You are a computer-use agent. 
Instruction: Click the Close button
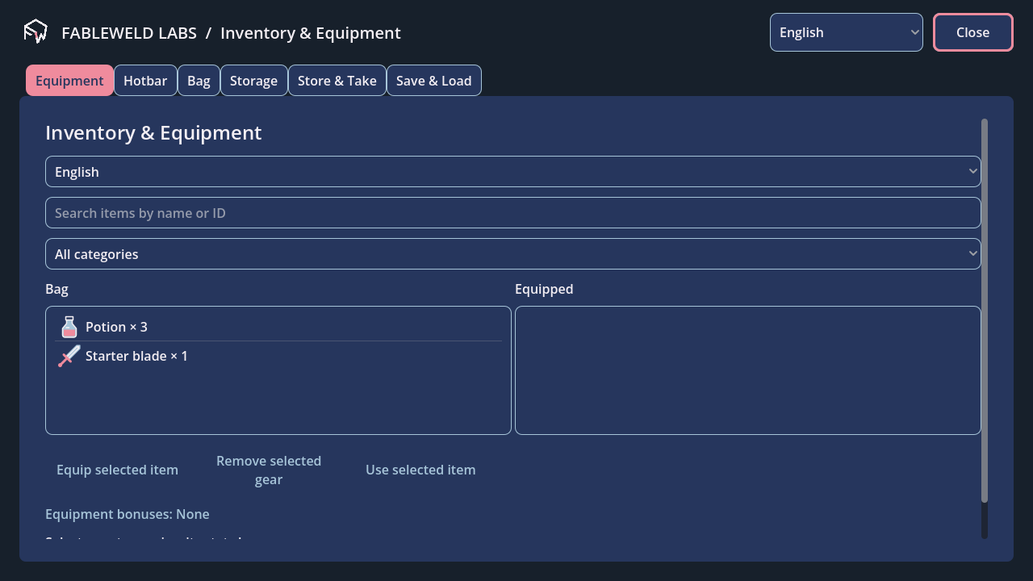click(973, 32)
